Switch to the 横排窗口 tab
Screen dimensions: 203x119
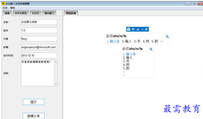coord(49,13)
